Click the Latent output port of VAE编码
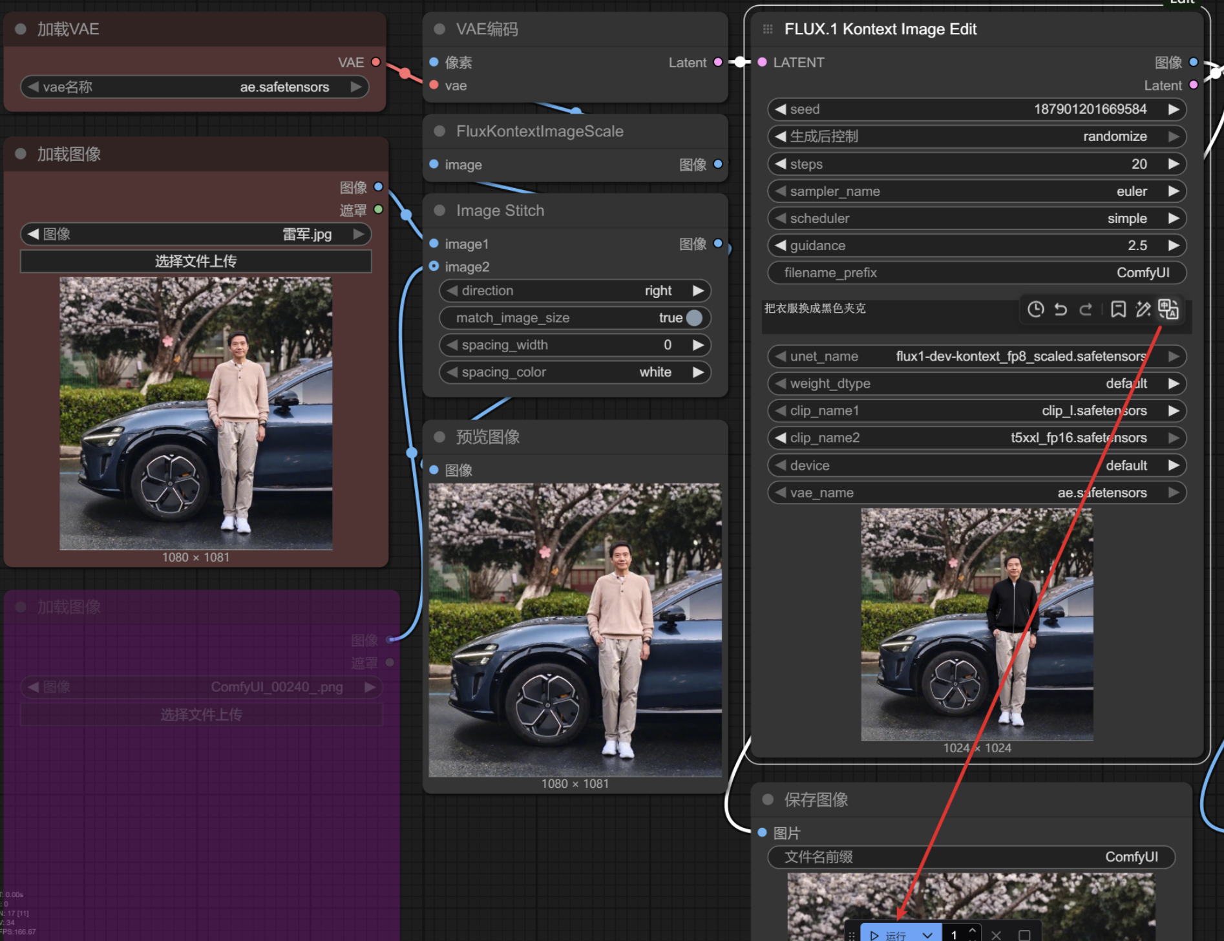The image size is (1224, 941). coord(717,62)
